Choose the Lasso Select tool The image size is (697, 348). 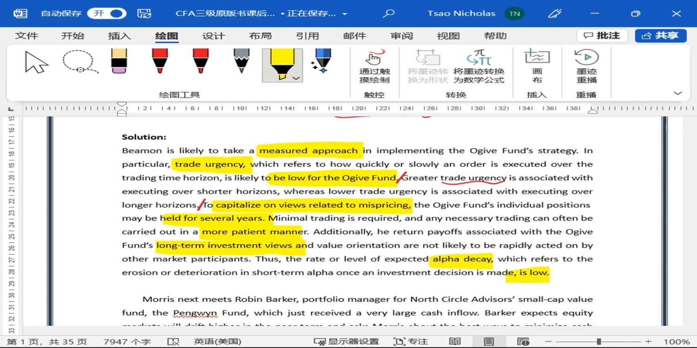tap(79, 63)
